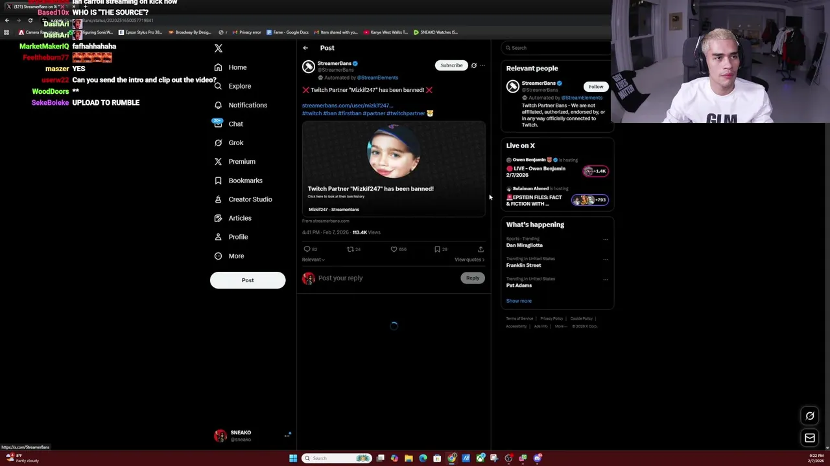Open the Terms of Service footer link
This screenshot has width=830, height=466.
pyautogui.click(x=519, y=318)
